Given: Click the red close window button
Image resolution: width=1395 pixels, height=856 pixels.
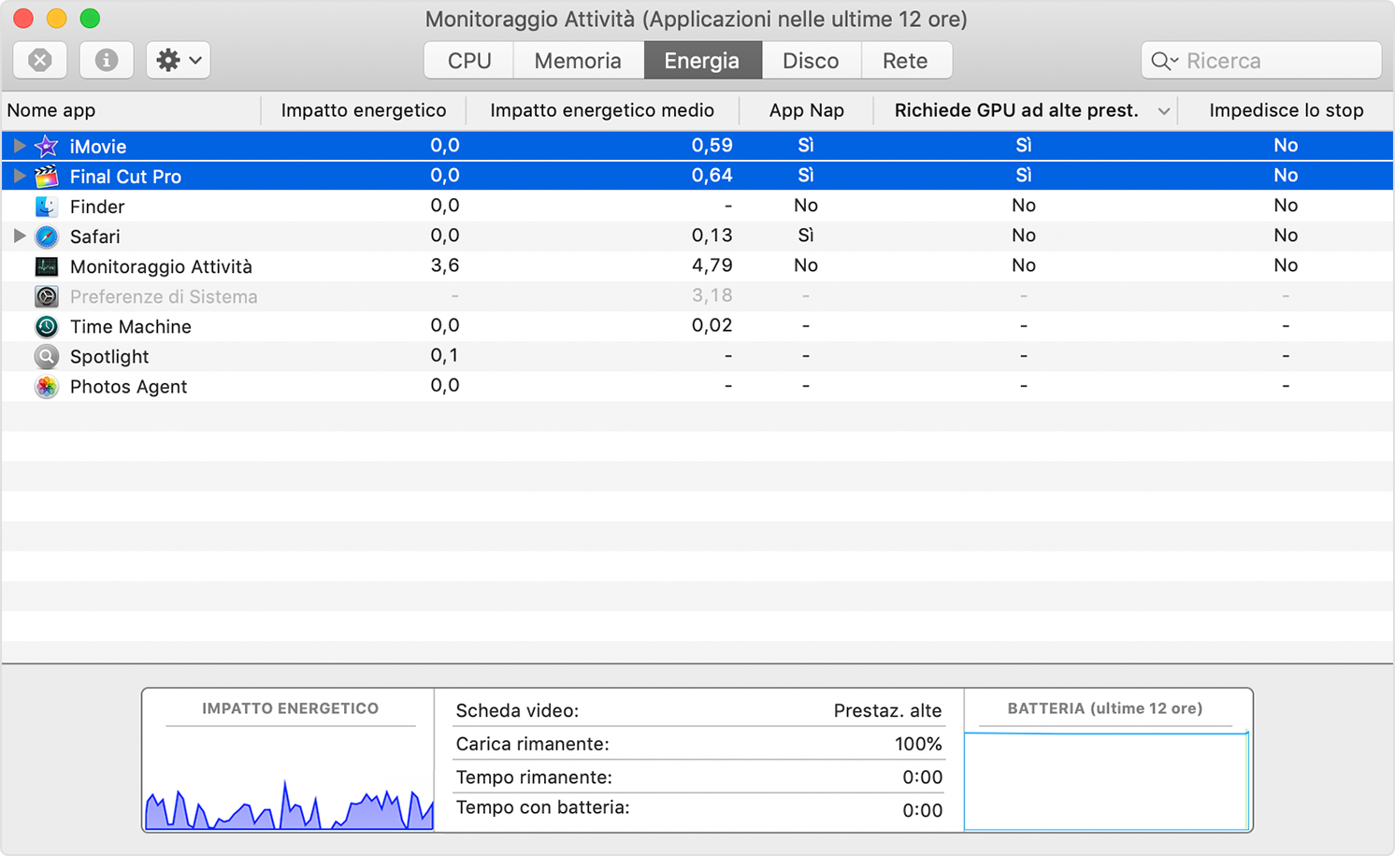Looking at the screenshot, I should coord(23,19).
